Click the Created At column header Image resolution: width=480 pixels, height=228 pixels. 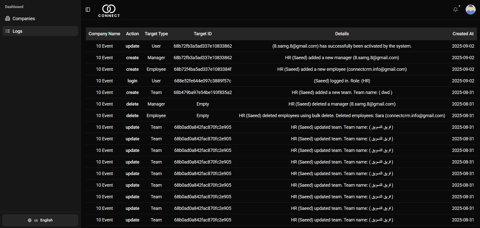click(x=463, y=34)
